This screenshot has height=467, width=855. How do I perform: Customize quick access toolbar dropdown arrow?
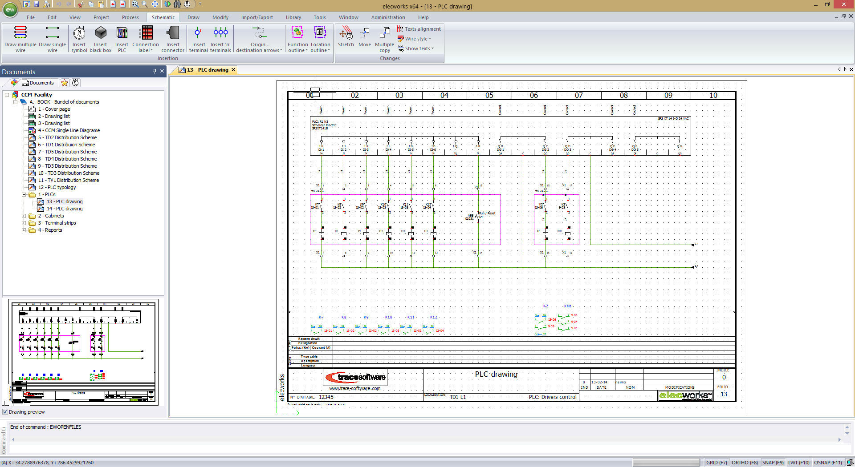[x=200, y=4]
